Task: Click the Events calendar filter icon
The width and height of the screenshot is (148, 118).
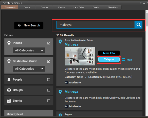Action: pos(9,101)
